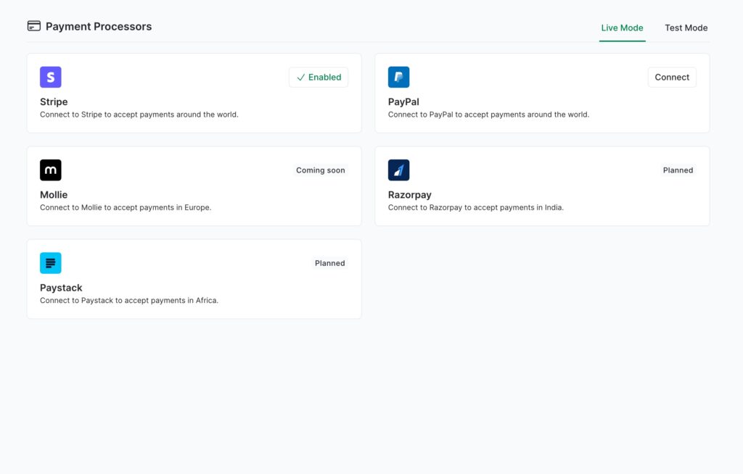Click "Connect to Paystack to accept payments in Africa"
This screenshot has height=474, width=743.
[129, 300]
